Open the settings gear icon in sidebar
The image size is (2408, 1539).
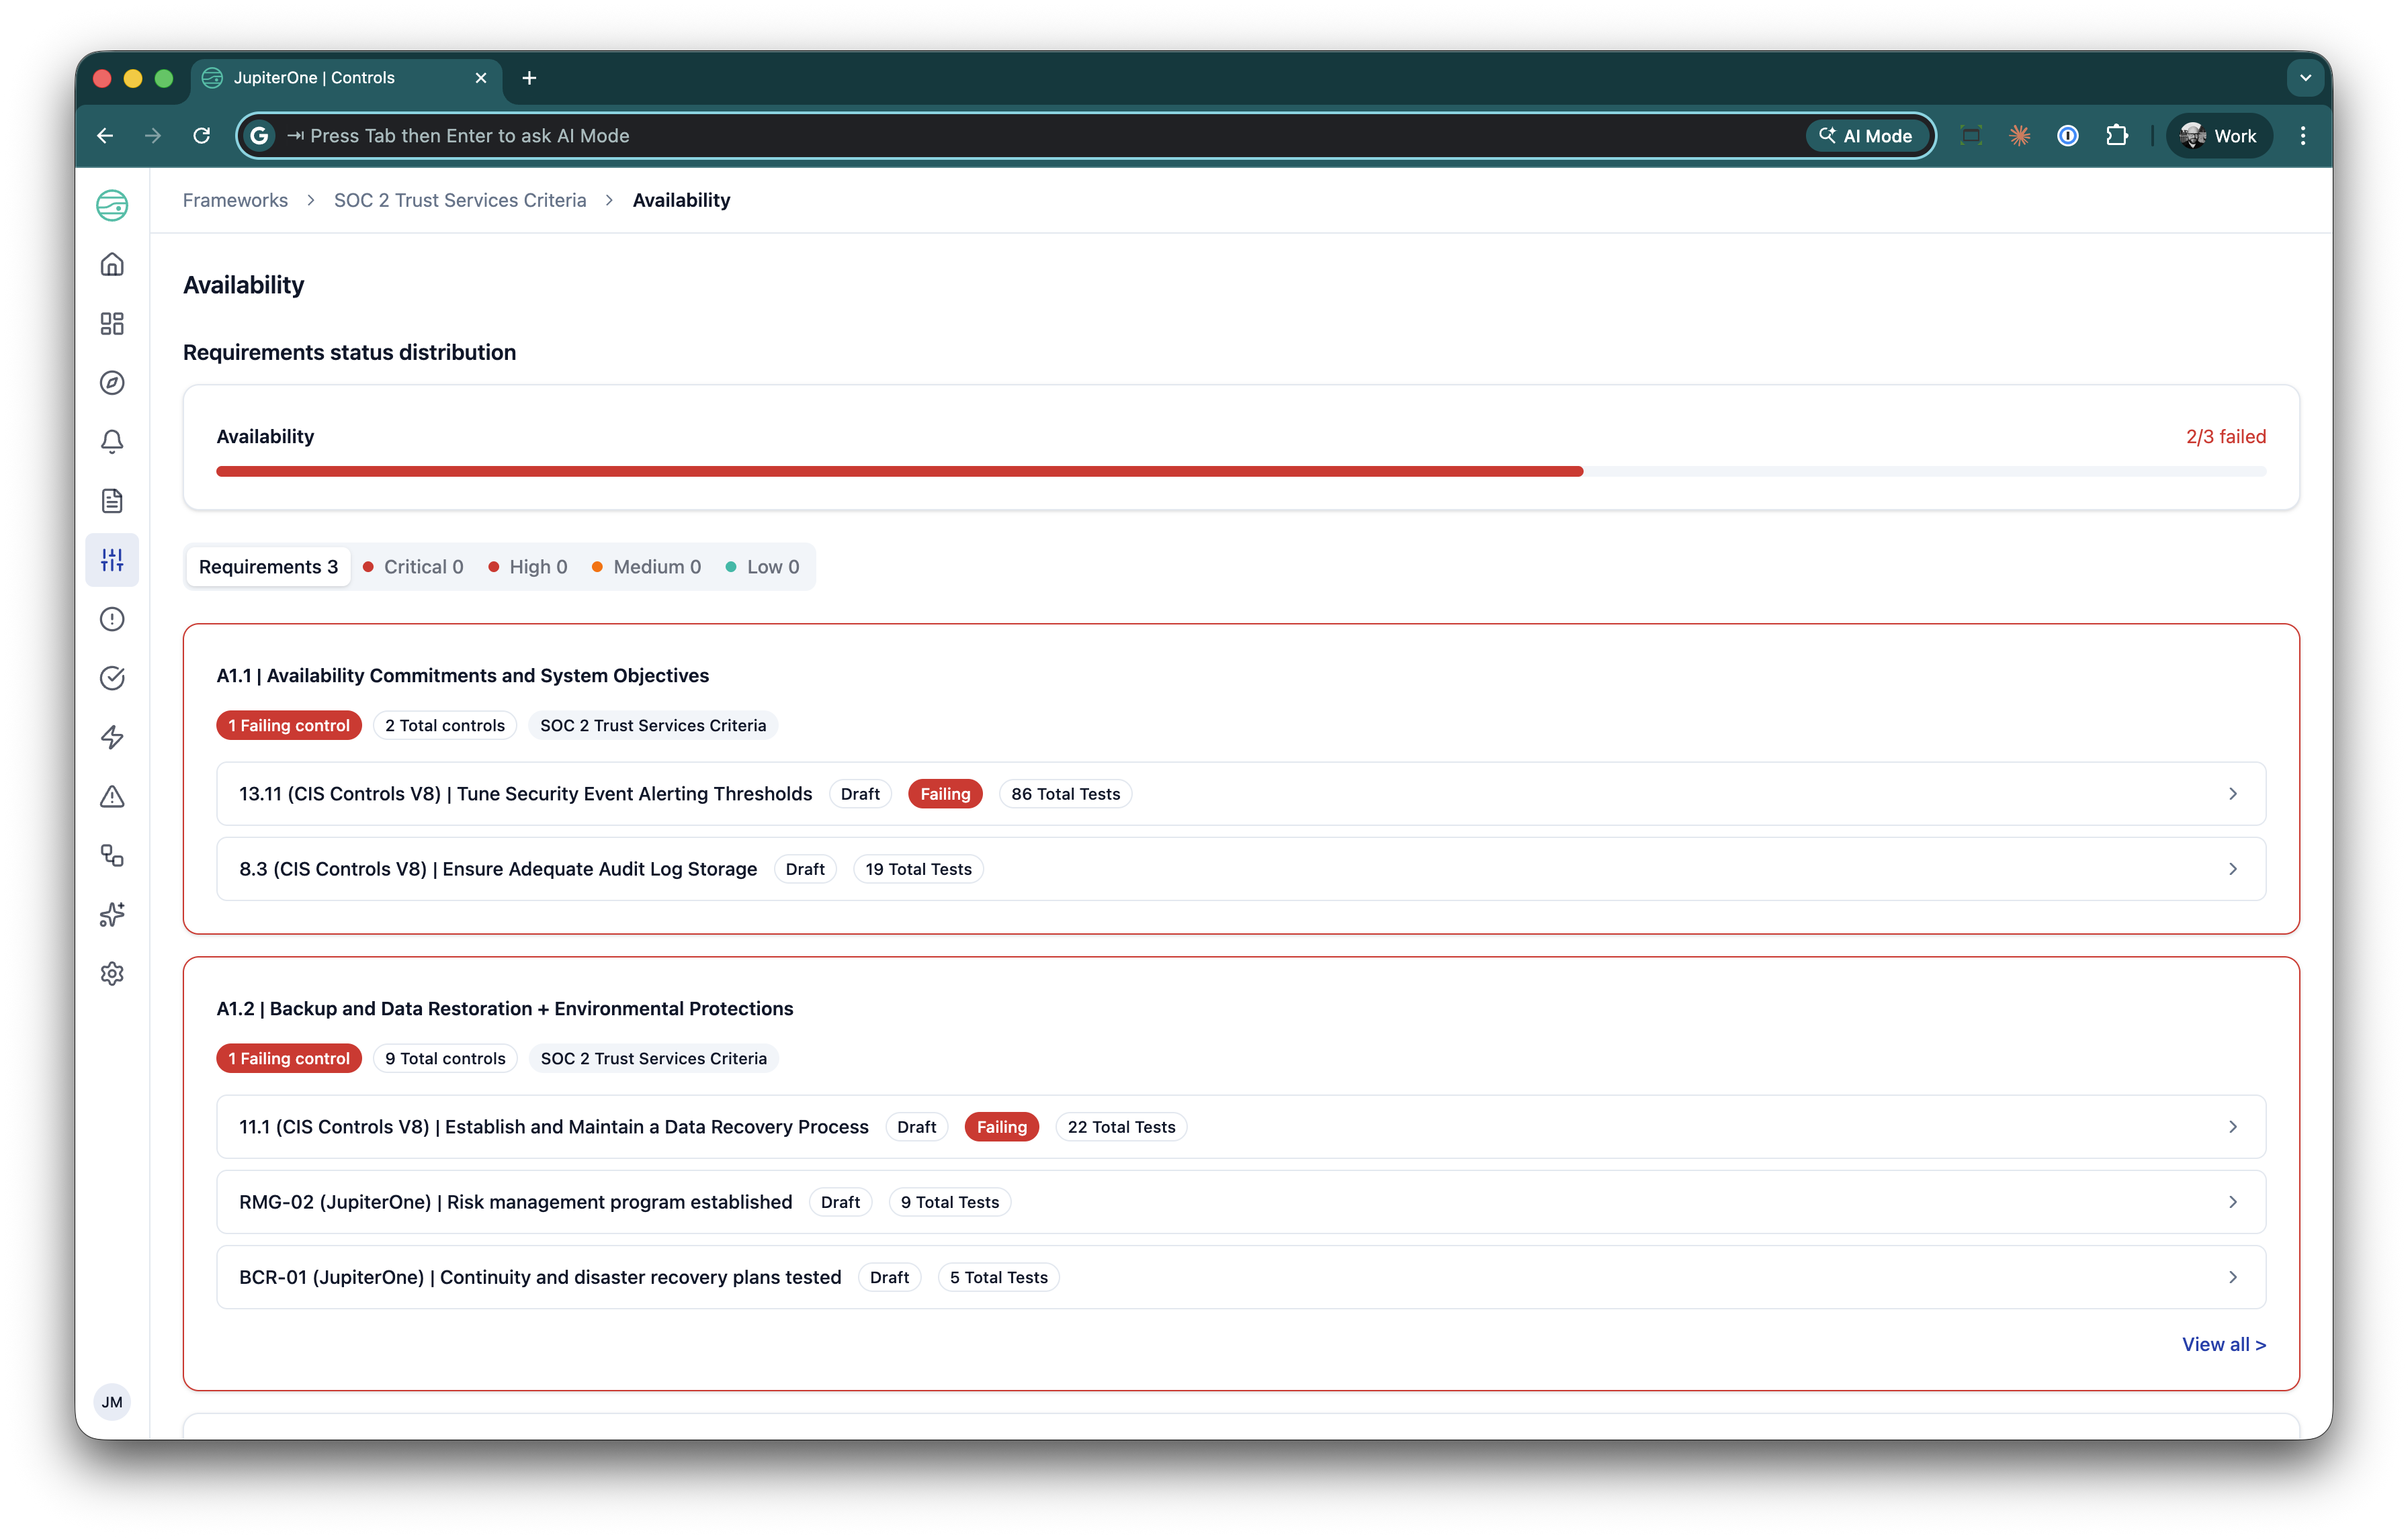click(x=112, y=974)
